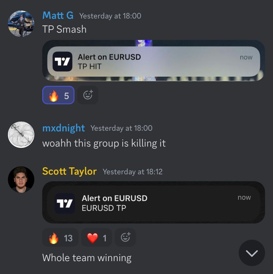Image resolution: width=273 pixels, height=274 pixels.
Task: Jump to latest messages with down chevron
Action: [x=252, y=253]
